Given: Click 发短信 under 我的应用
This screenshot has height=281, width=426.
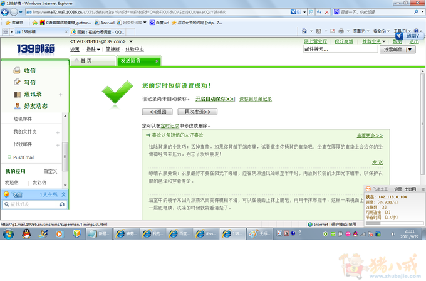Looking at the screenshot, I should pyautogui.click(x=12, y=183).
